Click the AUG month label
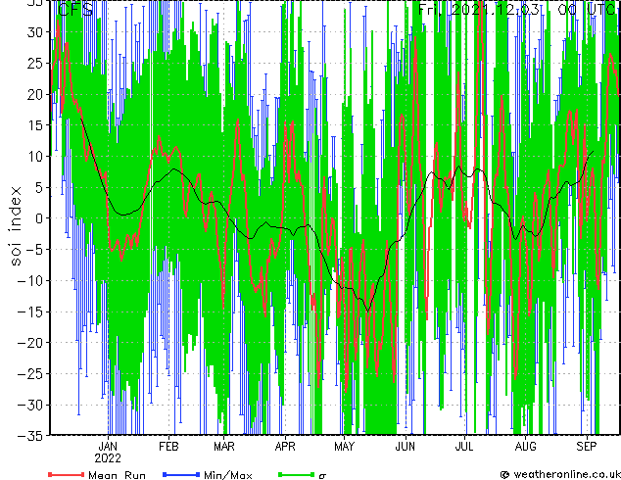The width and height of the screenshot is (621, 480). [526, 447]
